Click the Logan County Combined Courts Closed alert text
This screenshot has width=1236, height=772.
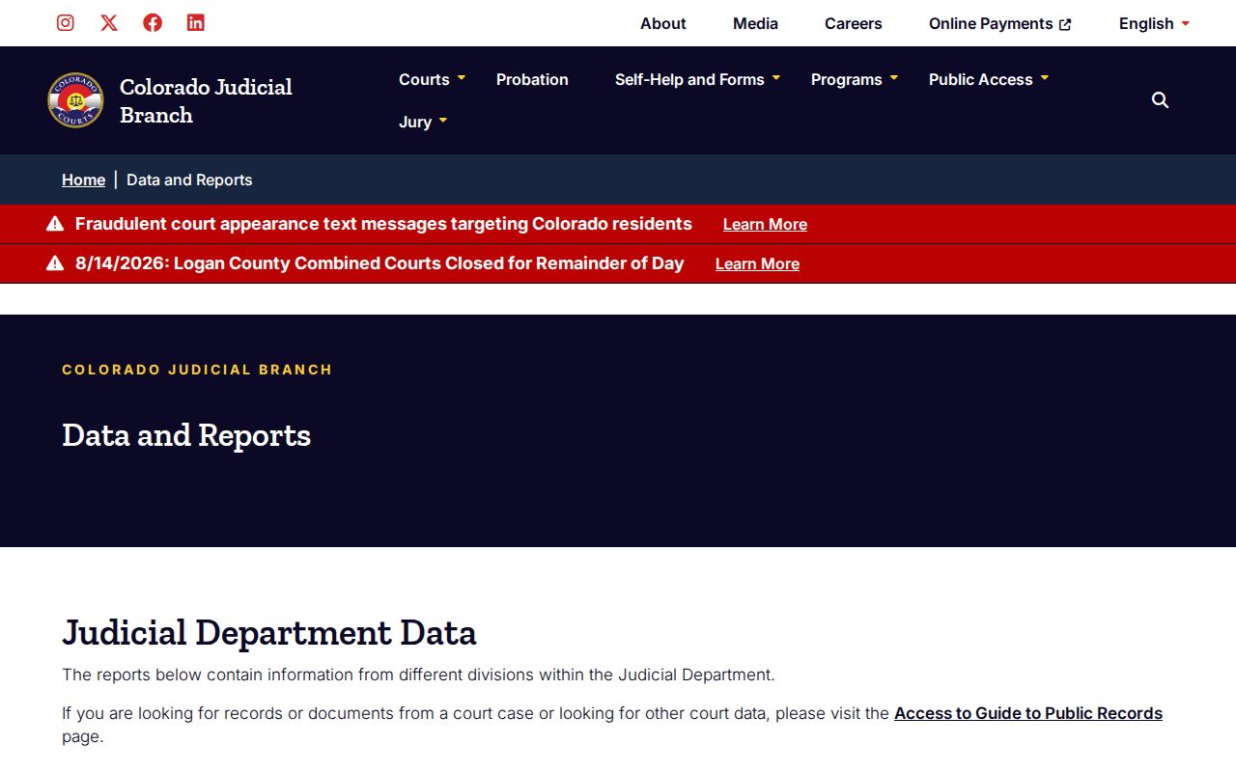(x=379, y=263)
